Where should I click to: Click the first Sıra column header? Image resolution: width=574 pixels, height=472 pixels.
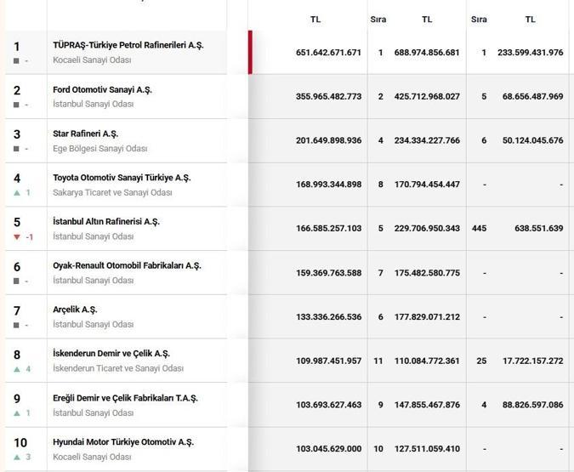click(378, 20)
